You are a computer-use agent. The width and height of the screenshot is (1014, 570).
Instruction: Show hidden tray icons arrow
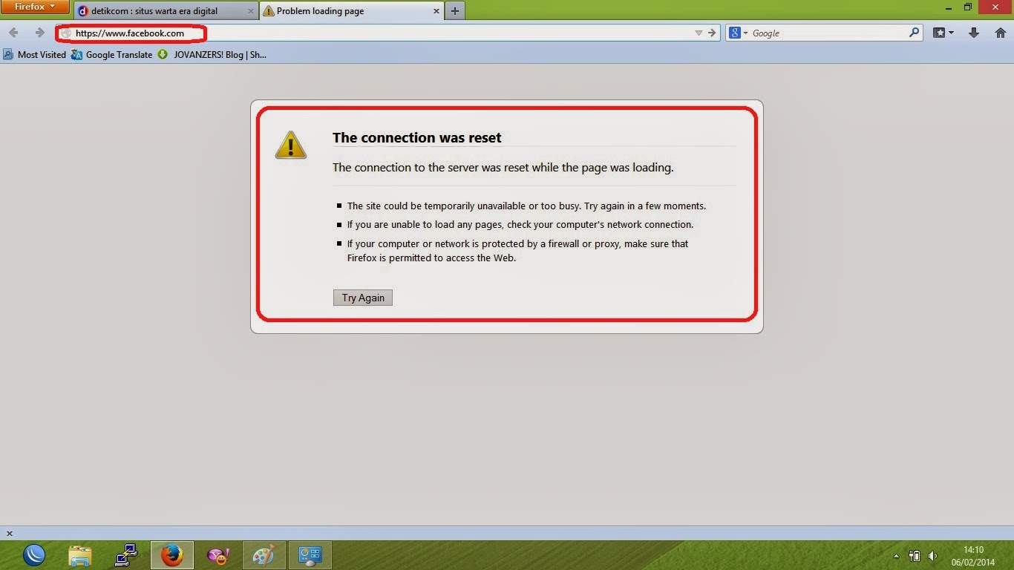pyautogui.click(x=896, y=556)
